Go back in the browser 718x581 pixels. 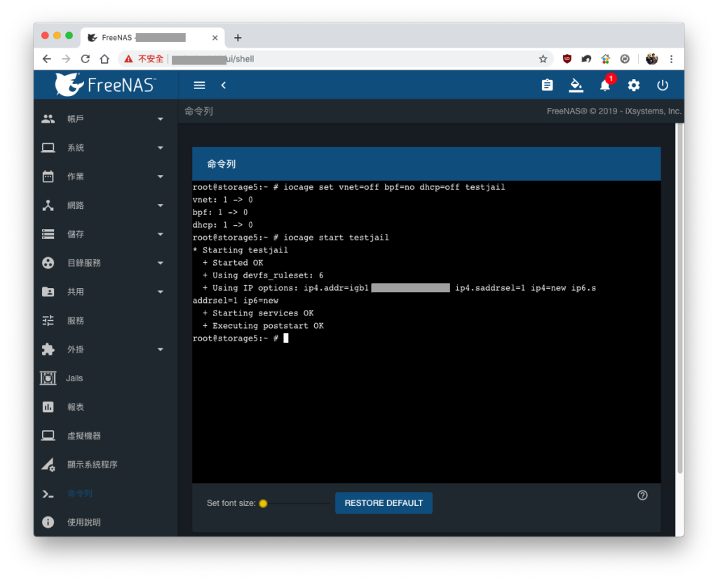47,59
